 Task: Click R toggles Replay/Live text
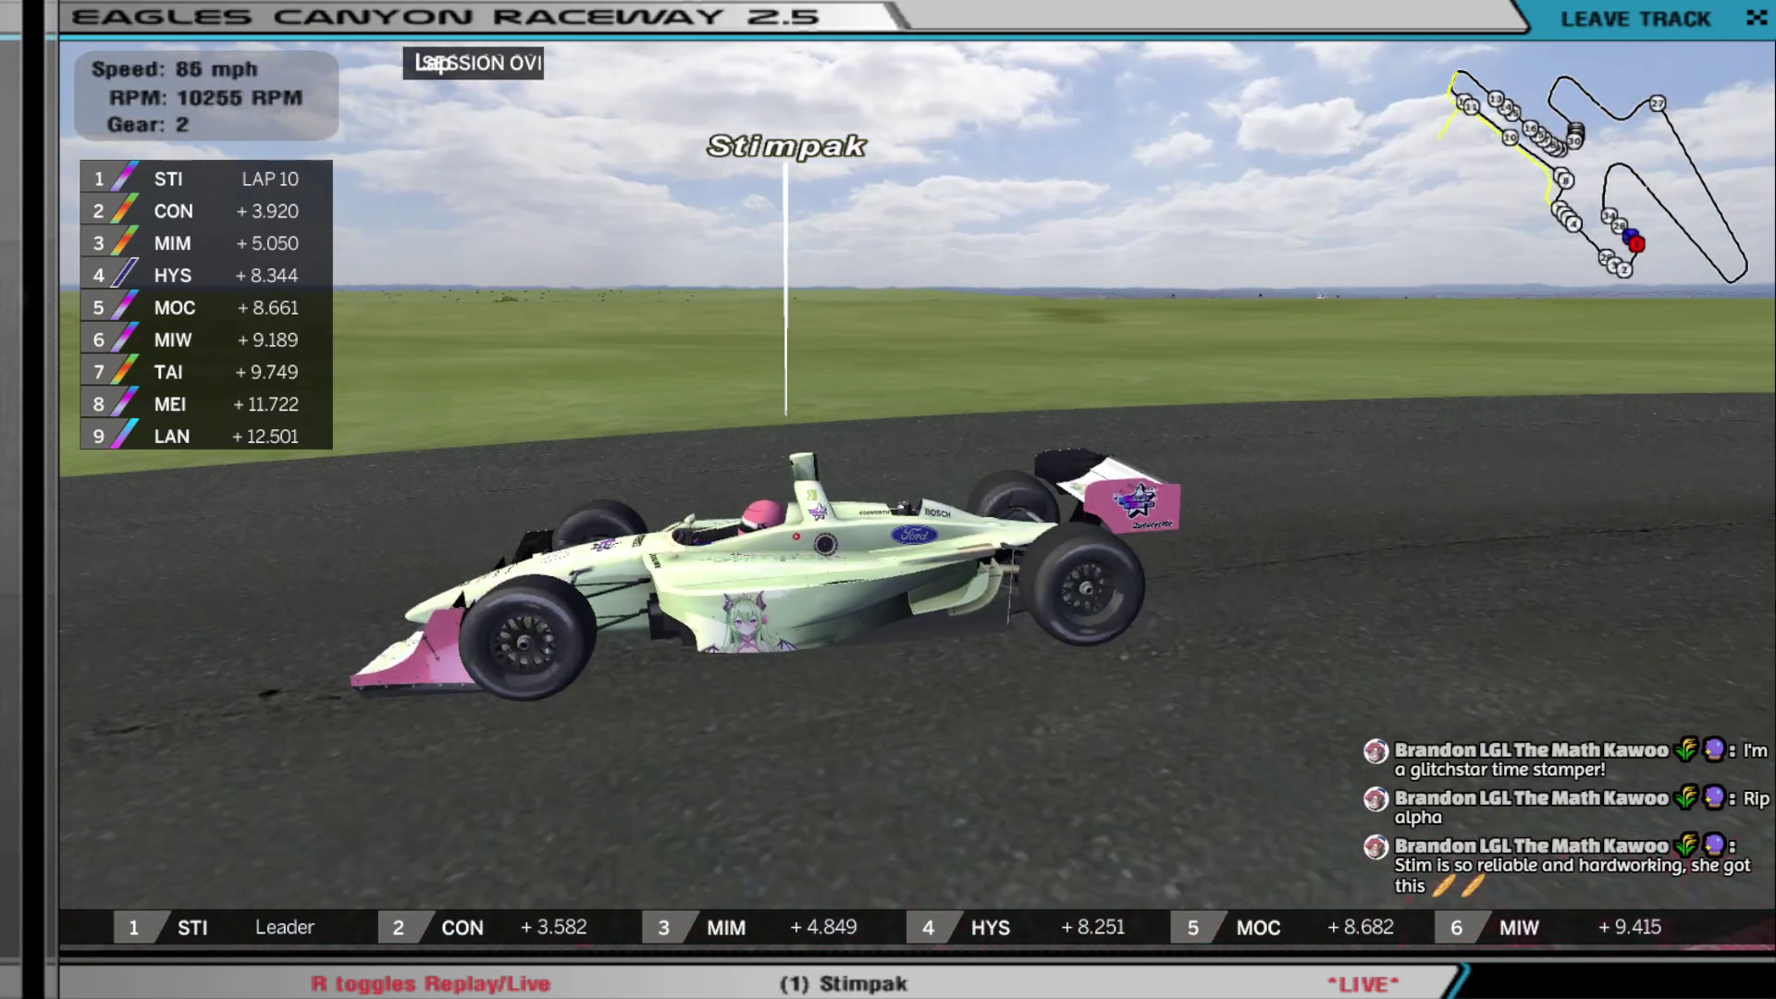[431, 983]
